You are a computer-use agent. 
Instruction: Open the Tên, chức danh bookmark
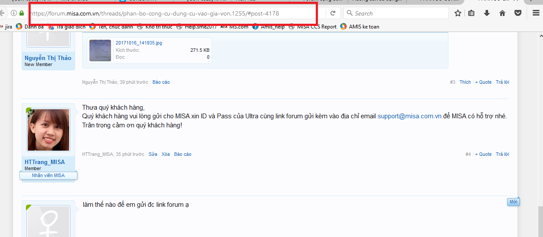coord(111,27)
